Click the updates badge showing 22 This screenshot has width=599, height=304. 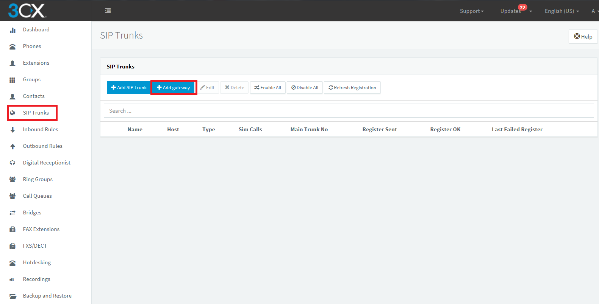(522, 7)
